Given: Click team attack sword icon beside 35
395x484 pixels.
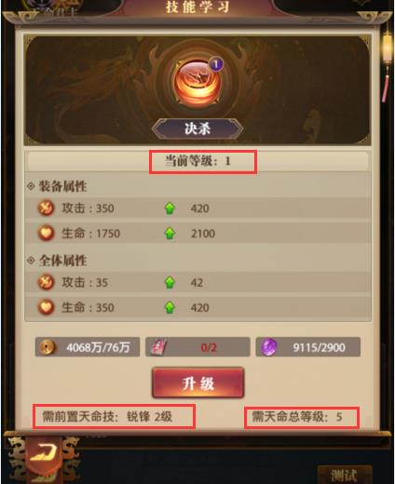Looking at the screenshot, I should coord(46,282).
